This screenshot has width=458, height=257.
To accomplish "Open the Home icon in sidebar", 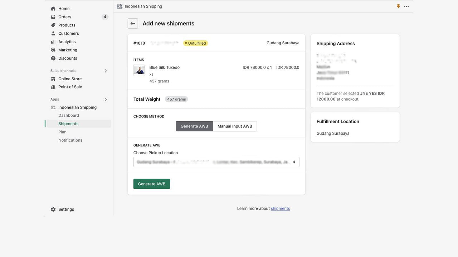I will [x=54, y=8].
